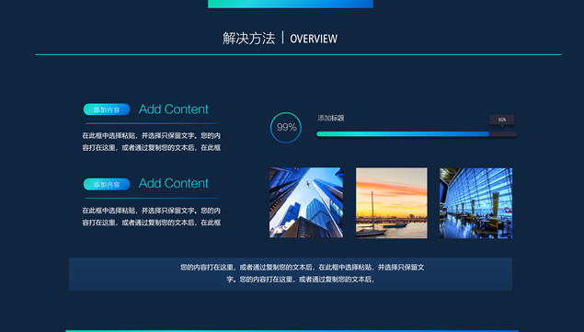The width and height of the screenshot is (584, 332).
Task: Click the second paragraph under lower Add Content
Action: tap(151, 216)
